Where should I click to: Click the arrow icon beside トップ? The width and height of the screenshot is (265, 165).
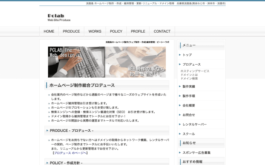180,55
